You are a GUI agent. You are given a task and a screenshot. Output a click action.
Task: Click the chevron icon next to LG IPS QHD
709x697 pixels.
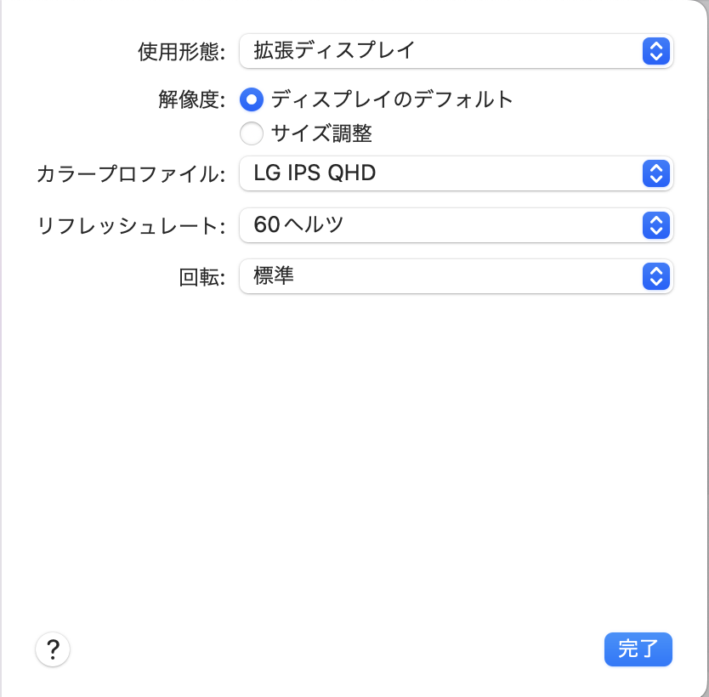point(654,173)
